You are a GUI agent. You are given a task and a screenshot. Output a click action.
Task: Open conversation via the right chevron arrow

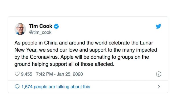coord(159,87)
